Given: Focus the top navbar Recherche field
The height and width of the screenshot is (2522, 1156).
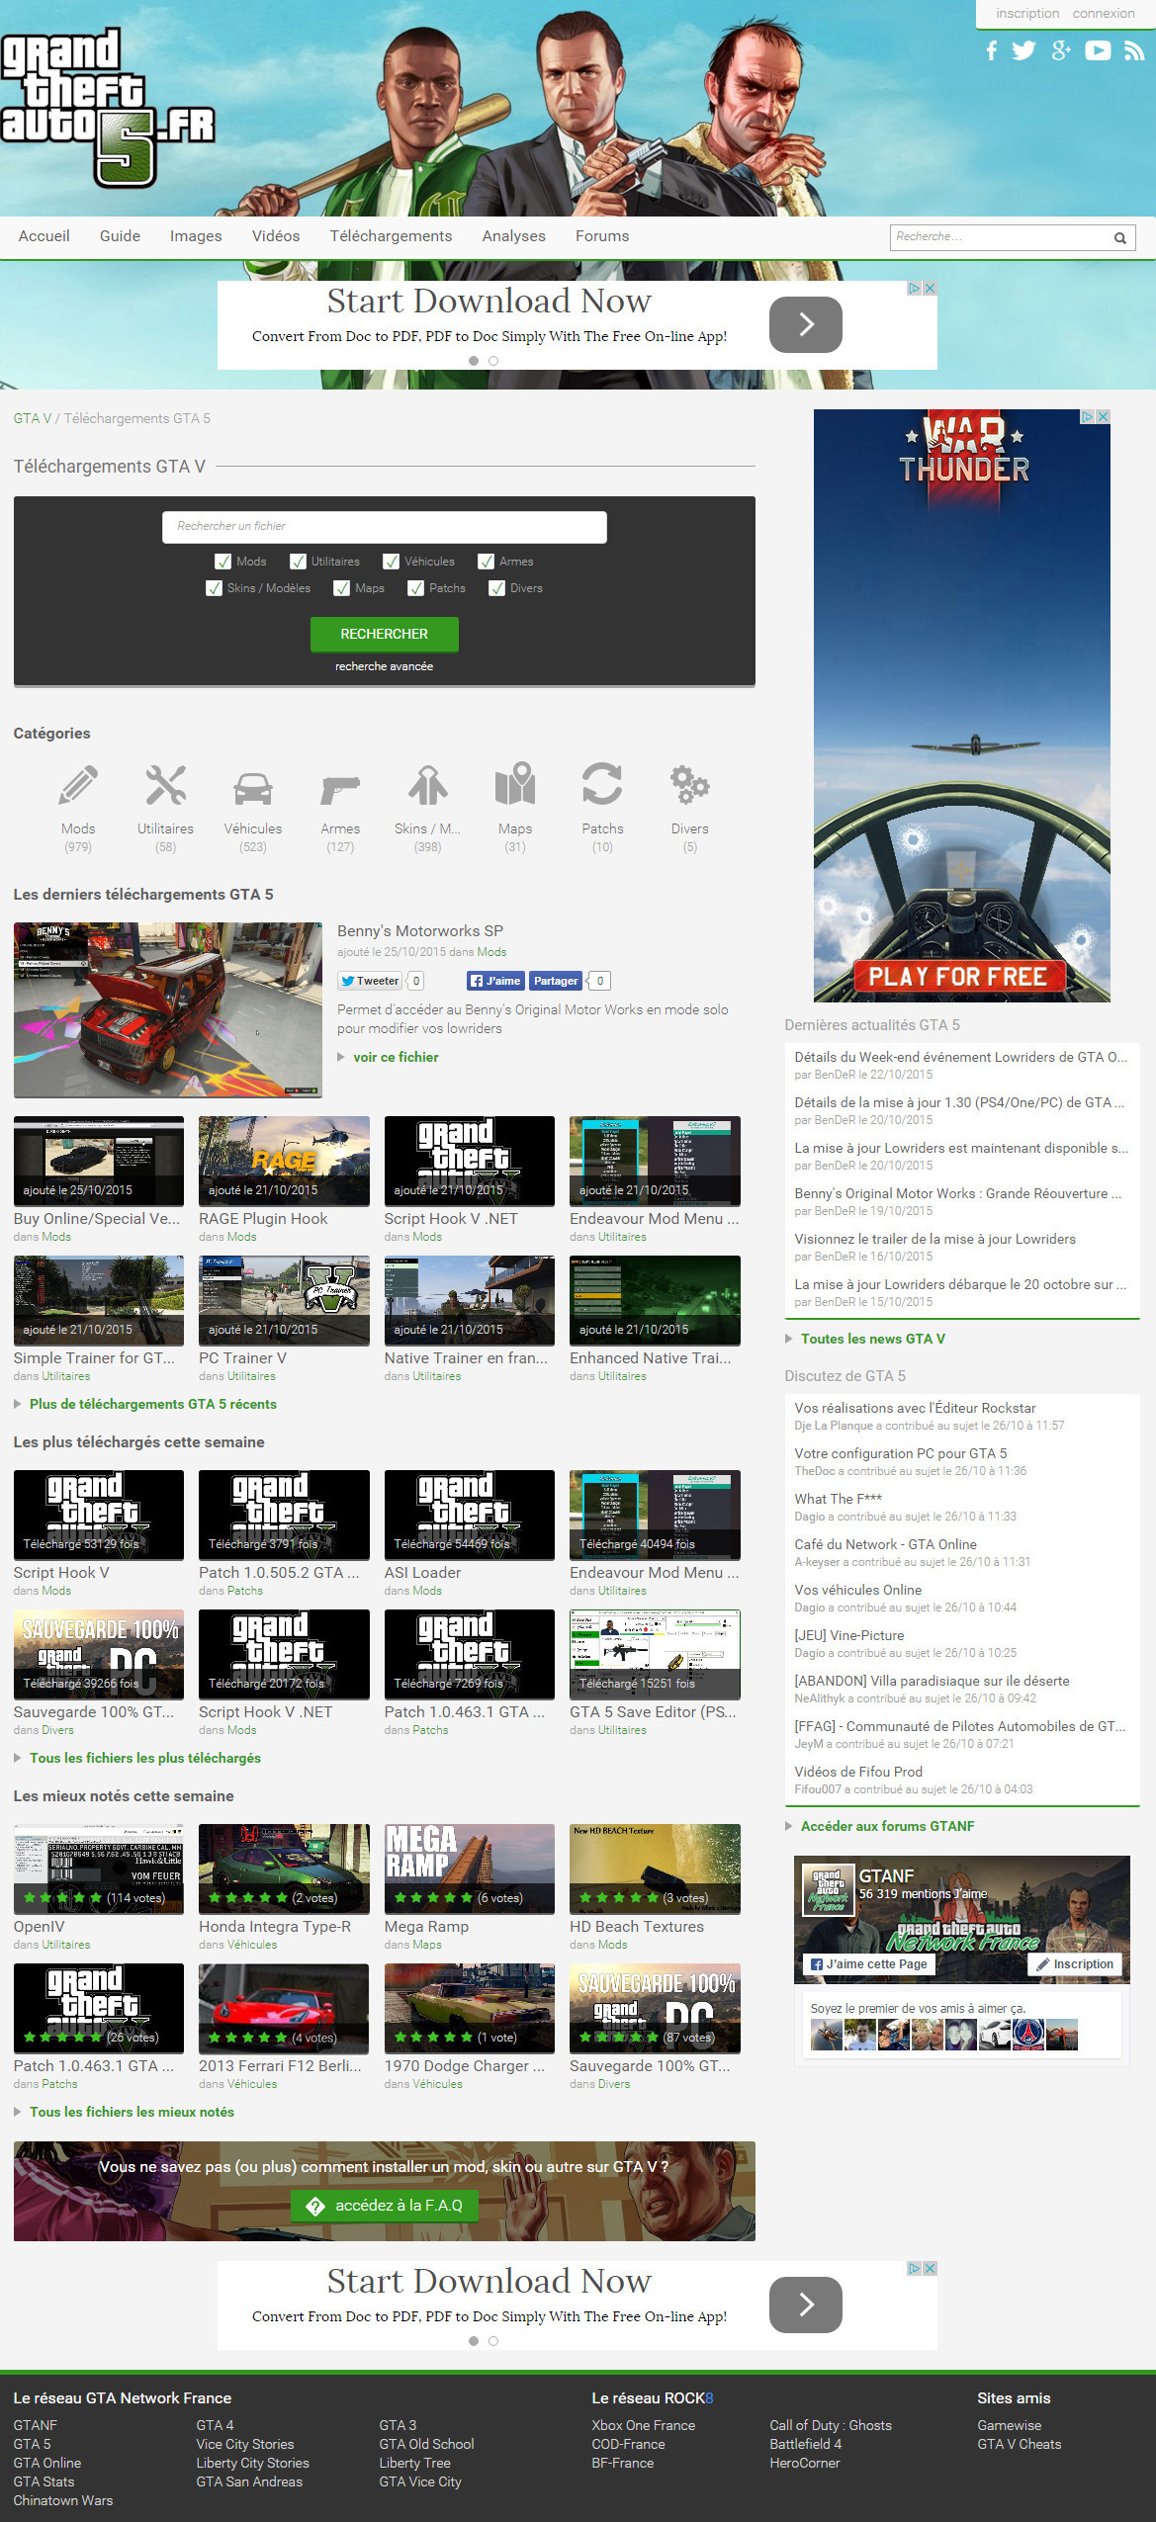Looking at the screenshot, I should [999, 237].
